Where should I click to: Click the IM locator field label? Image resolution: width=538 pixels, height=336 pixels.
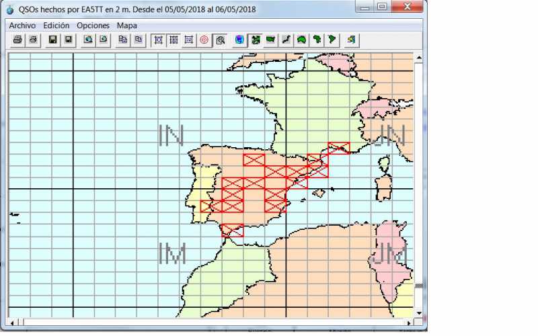click(173, 253)
